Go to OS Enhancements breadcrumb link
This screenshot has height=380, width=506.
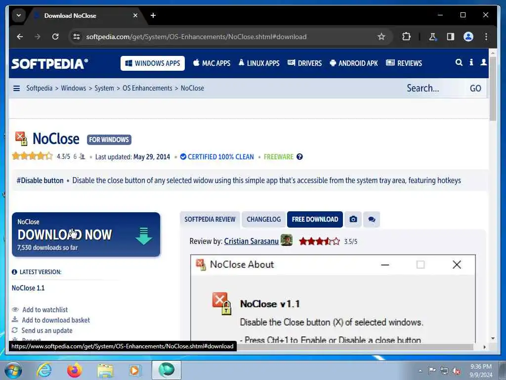point(147,88)
